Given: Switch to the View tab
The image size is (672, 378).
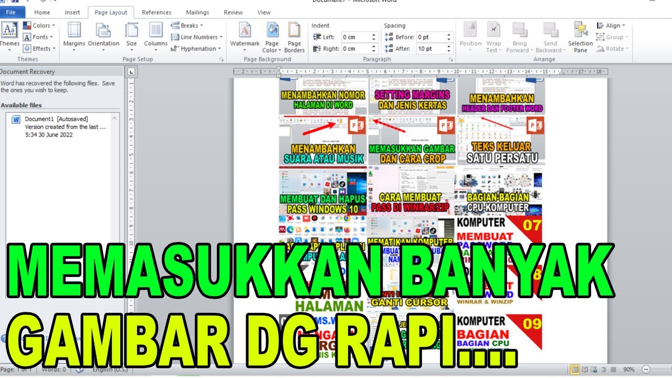Looking at the screenshot, I should pyautogui.click(x=264, y=12).
